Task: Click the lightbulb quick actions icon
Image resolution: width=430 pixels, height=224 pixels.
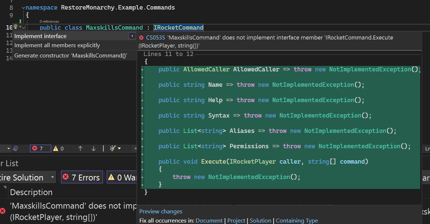Action: [16, 27]
